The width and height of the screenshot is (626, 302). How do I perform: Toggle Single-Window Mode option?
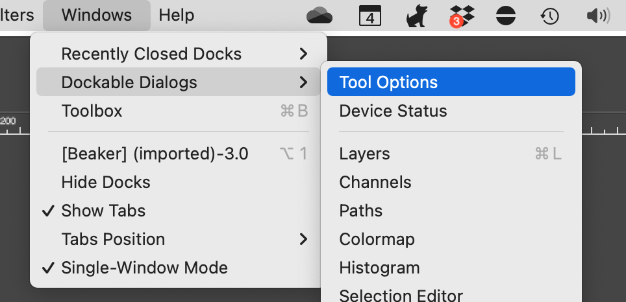[x=144, y=268]
